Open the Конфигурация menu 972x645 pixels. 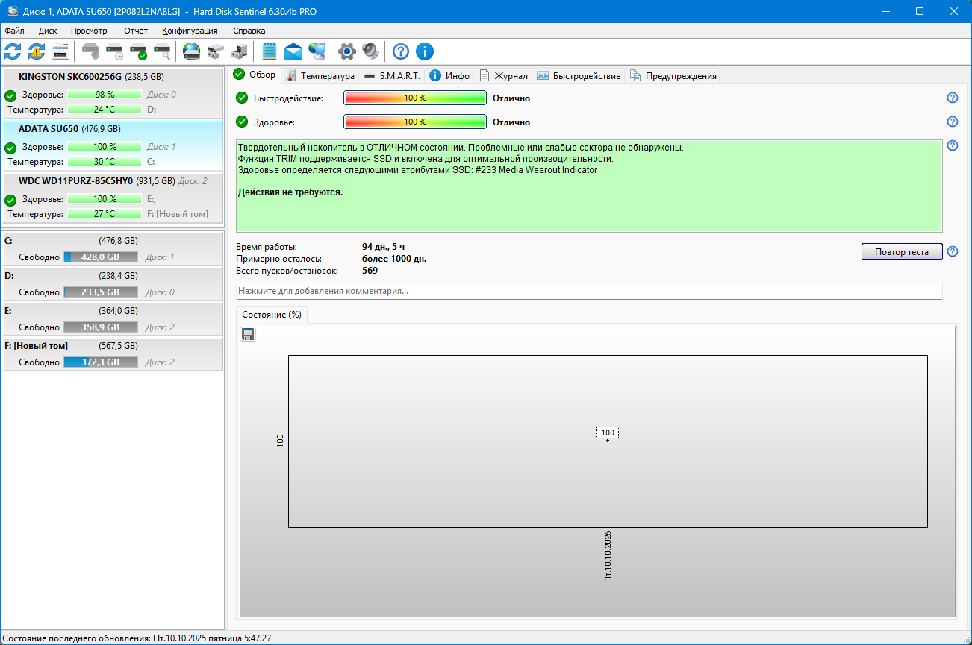190,31
